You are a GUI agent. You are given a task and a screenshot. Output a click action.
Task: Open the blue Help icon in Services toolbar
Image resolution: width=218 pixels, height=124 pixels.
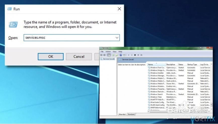coord(121,55)
